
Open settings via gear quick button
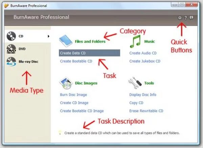point(180,18)
